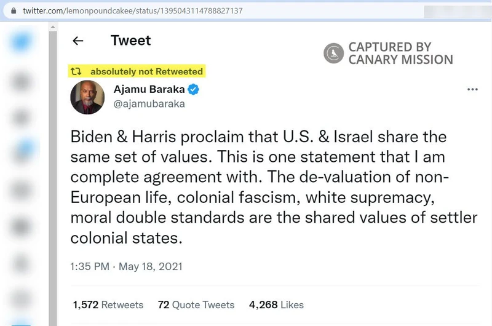Click the blue verified badge
492x326 pixels.
coord(193,89)
